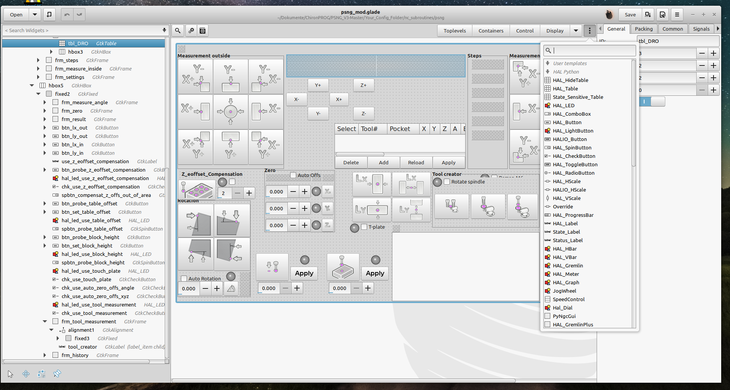Switch to the Common tab
Screen dimensions: 730x390
(x=673, y=29)
